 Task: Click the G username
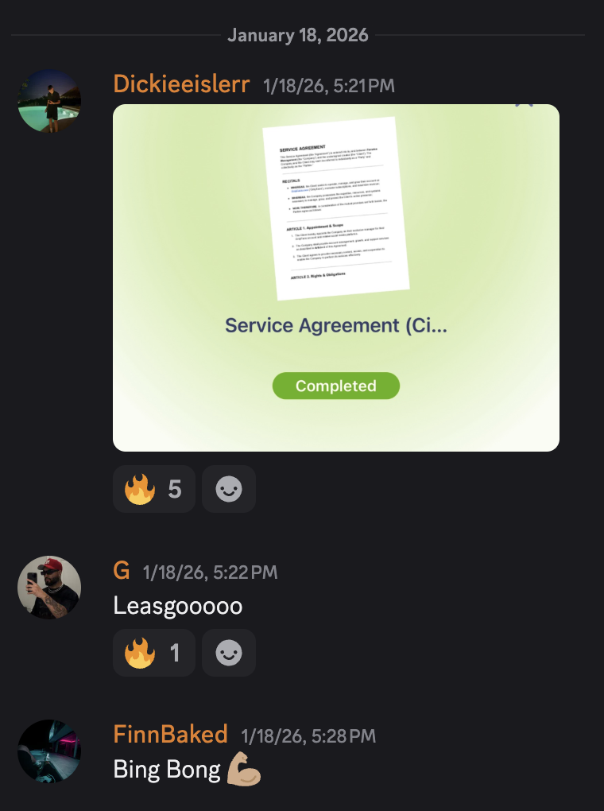(122, 571)
